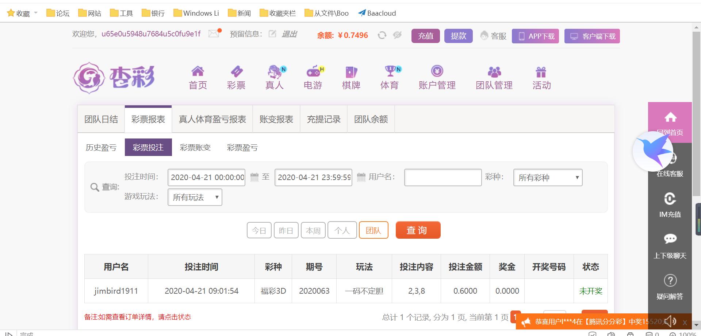Screen dimensions: 701x336
Task: Switch to the 账变报表 tab
Action: (276, 119)
